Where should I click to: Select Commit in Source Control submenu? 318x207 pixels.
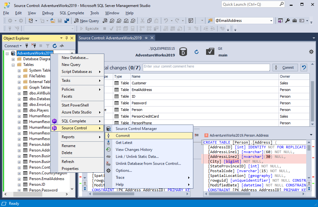click(149, 136)
